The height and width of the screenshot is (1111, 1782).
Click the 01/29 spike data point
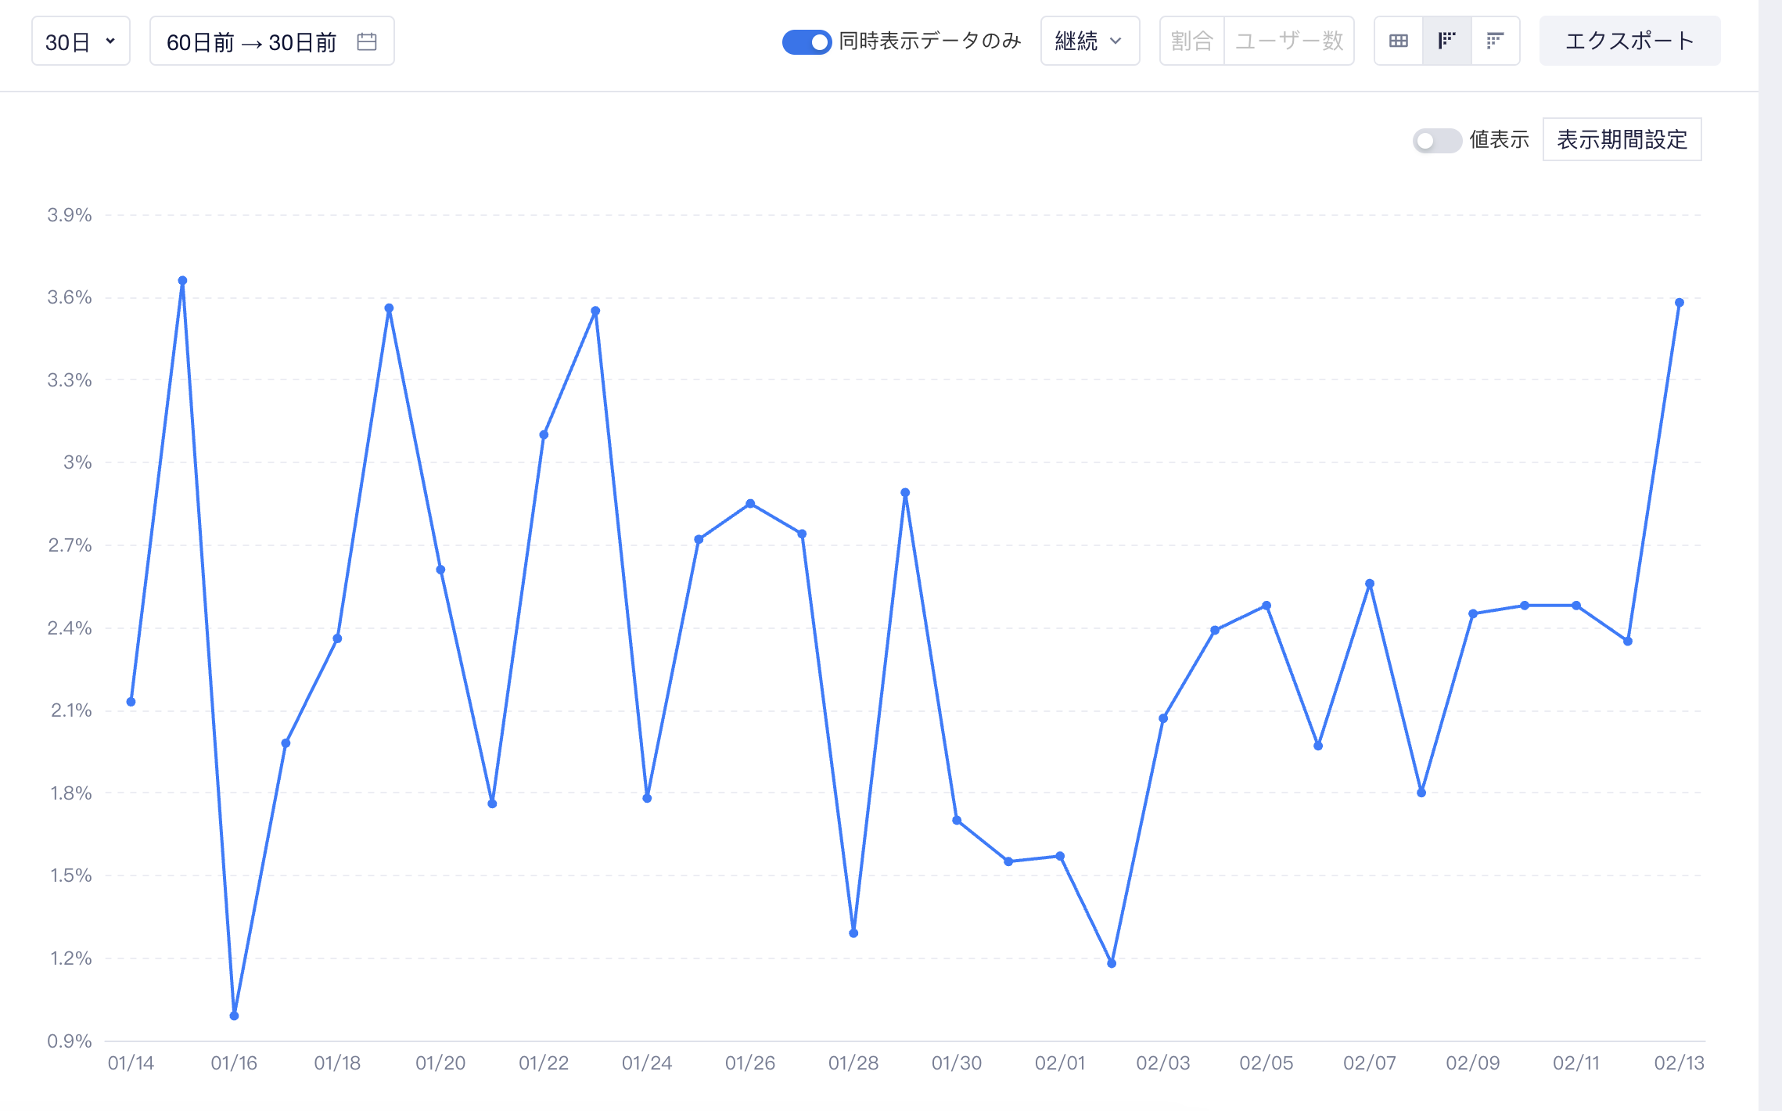tap(905, 493)
